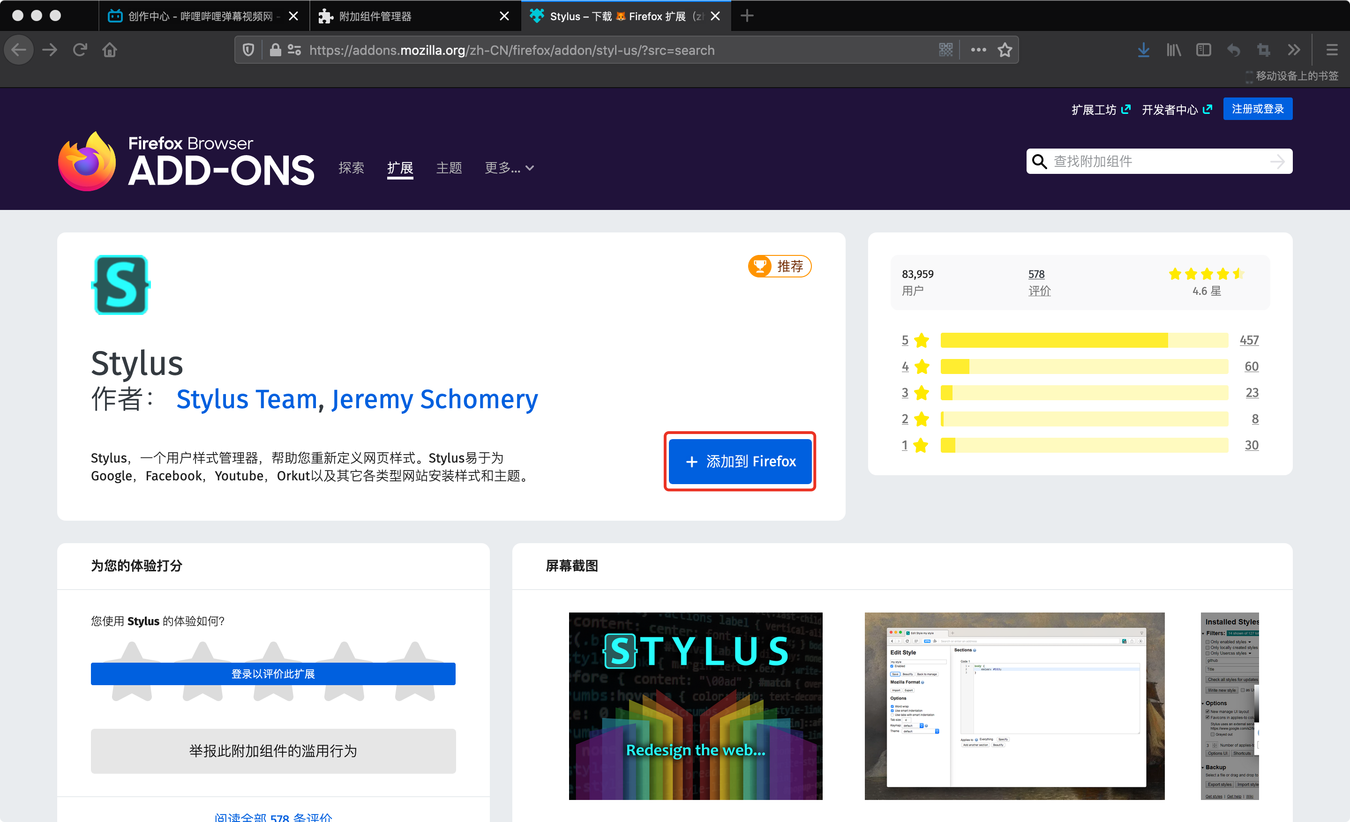Click the 添加到 Firefox button
The image size is (1350, 822).
pyautogui.click(x=740, y=461)
